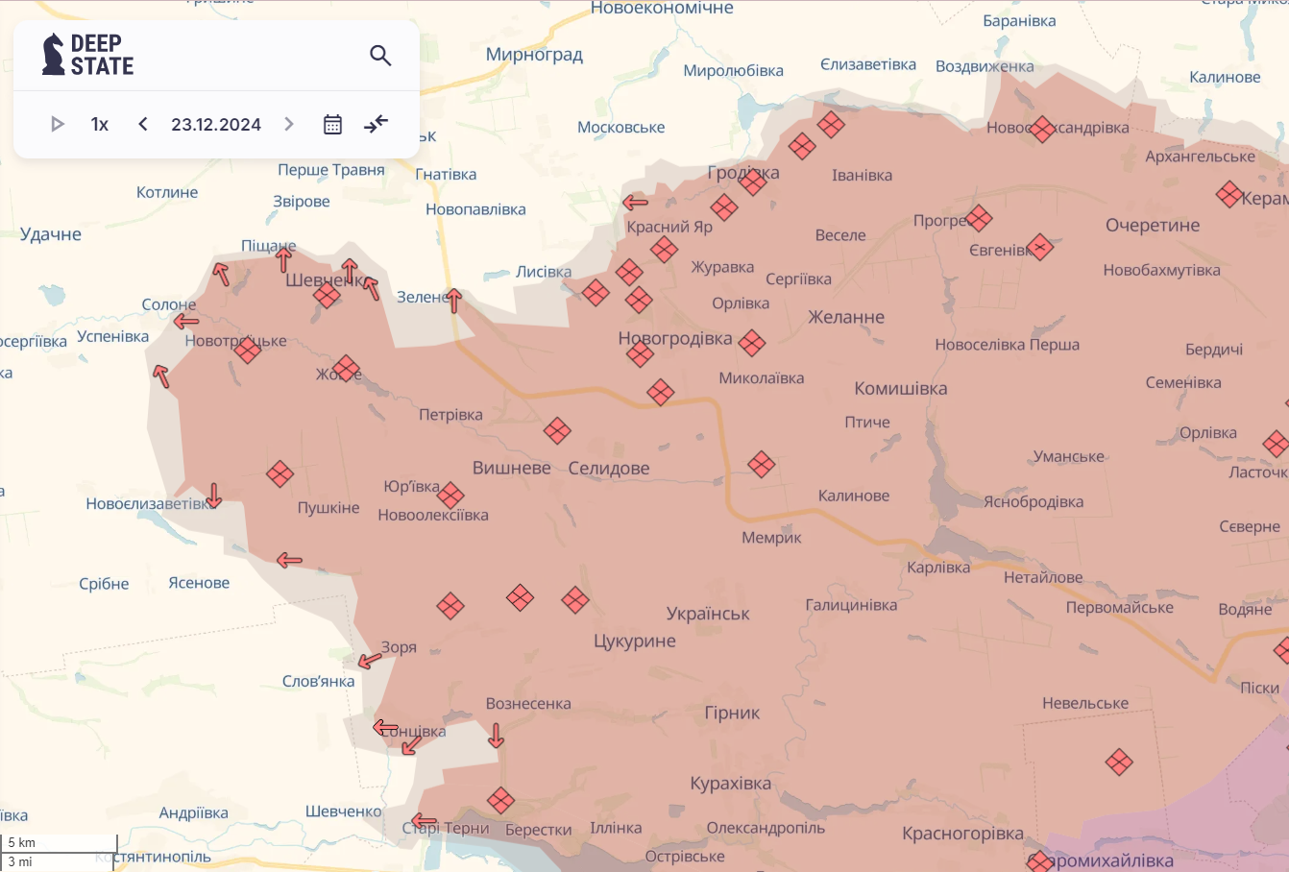Screen dimensions: 1289x872
Task: Click attack arrow above Красний Яр
Action: [635, 203]
